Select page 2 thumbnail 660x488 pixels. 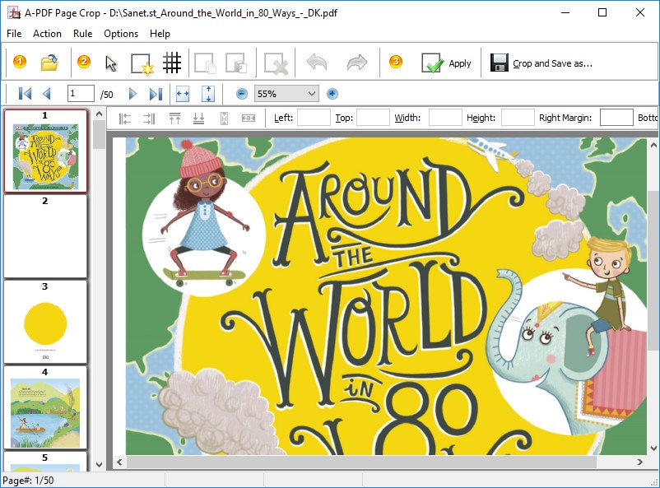pos(45,236)
